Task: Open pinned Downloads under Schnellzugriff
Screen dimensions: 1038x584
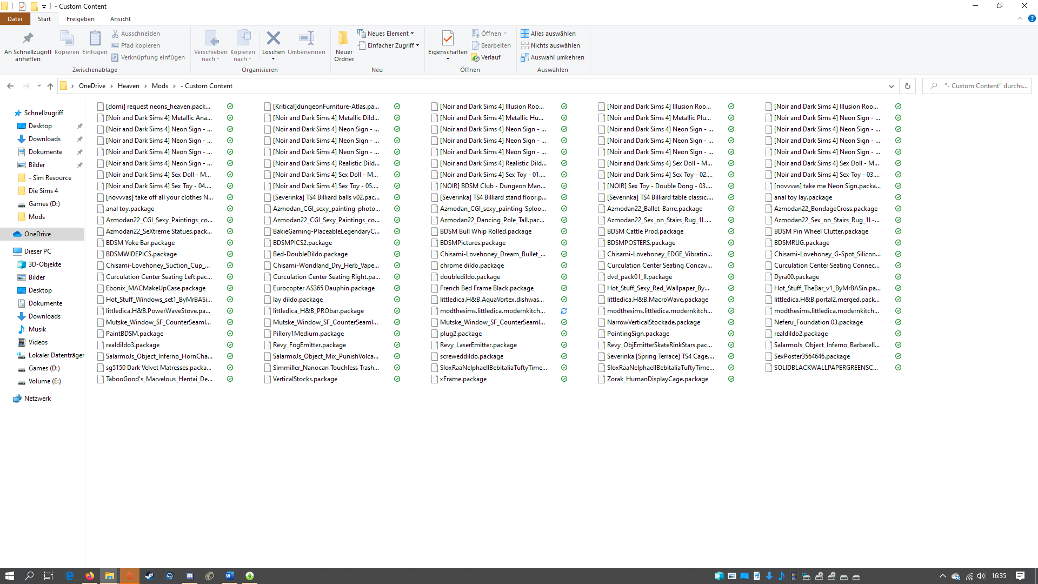Action: 44,139
